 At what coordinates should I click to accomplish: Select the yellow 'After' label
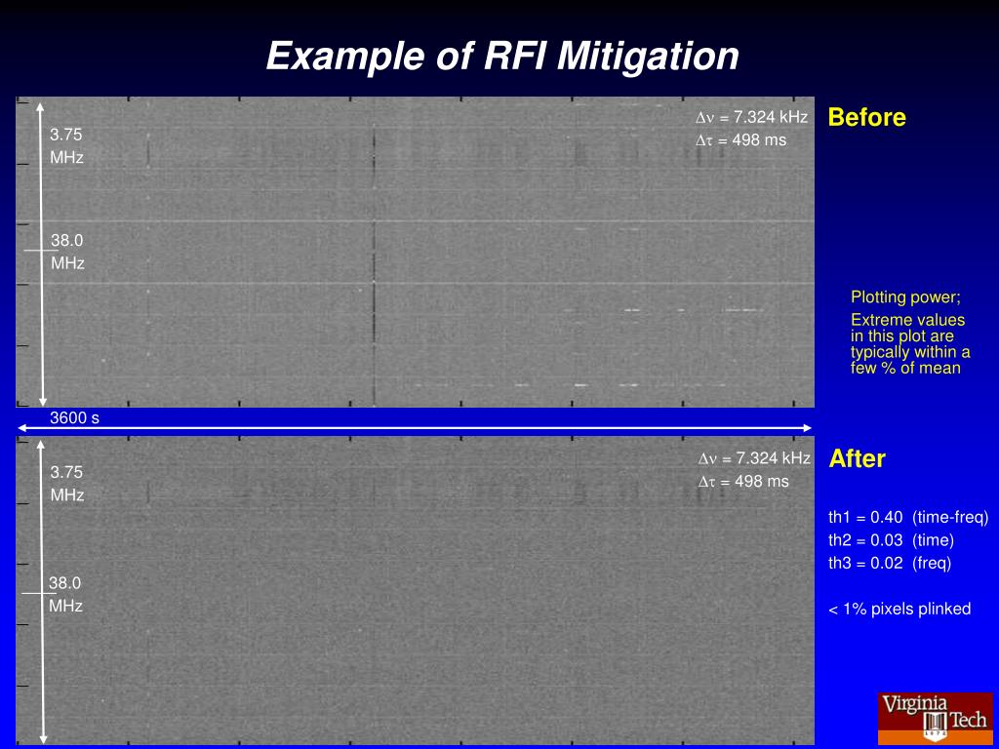pos(857,458)
